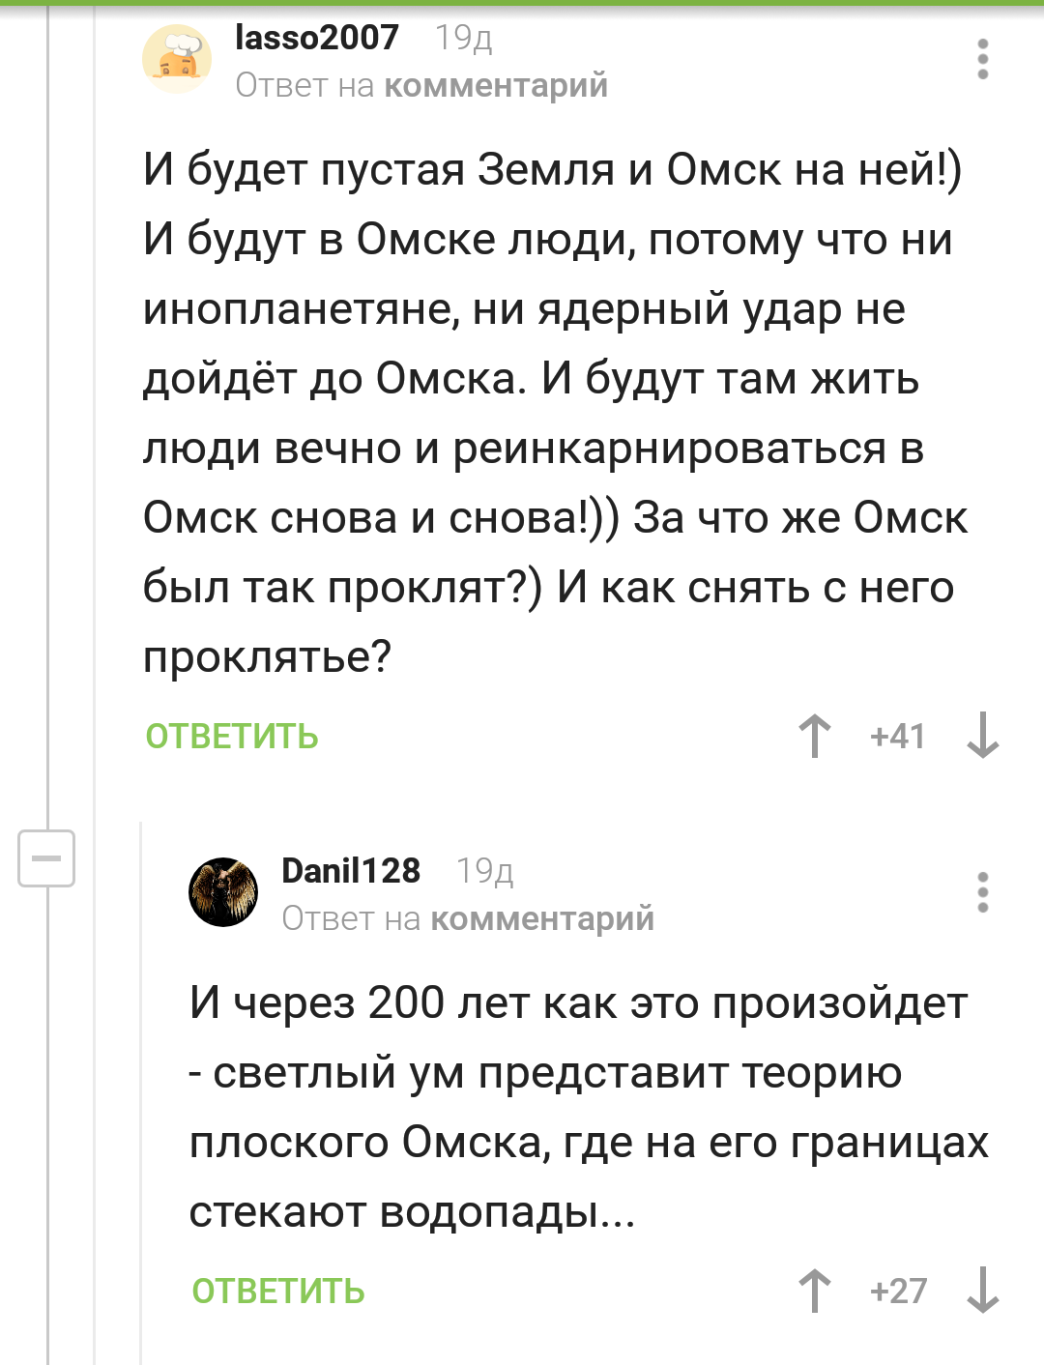Open lasso2007's avatar picture
The image size is (1044, 1365).
pyautogui.click(x=177, y=59)
